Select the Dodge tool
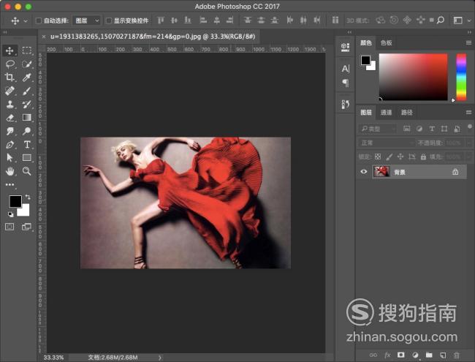Viewport: 475px width, 362px height. [26, 131]
